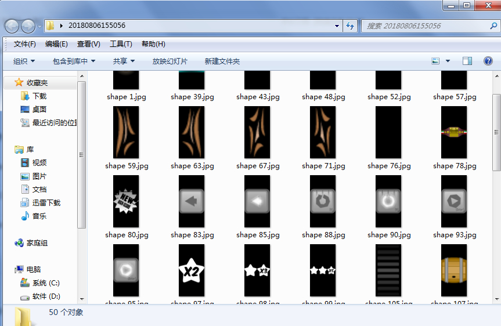The width and height of the screenshot is (501, 326).
Task: Open the 工具(T) menu
Action: [x=121, y=44]
